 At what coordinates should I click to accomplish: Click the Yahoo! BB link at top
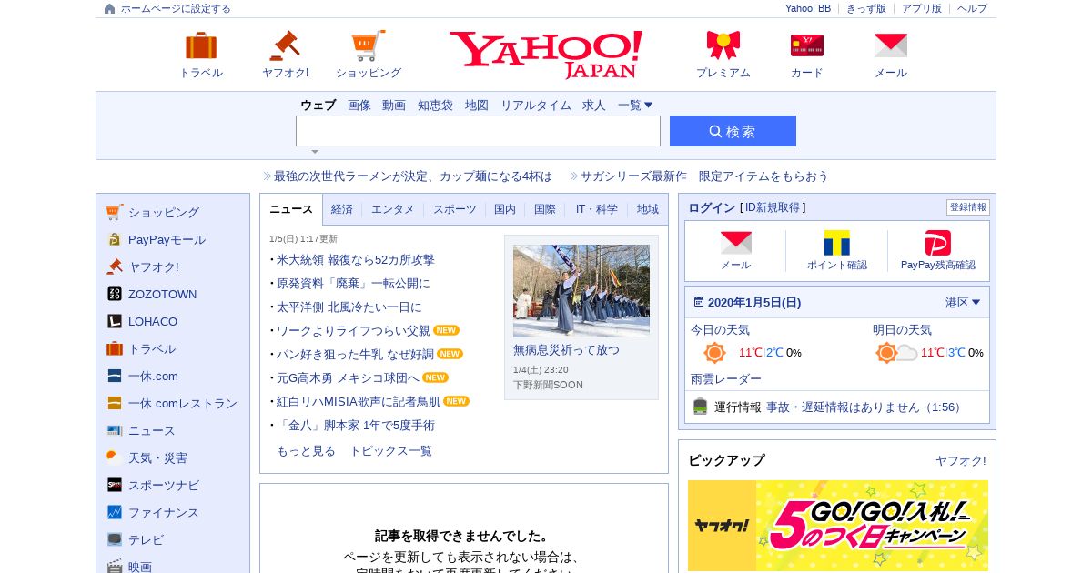808,8
